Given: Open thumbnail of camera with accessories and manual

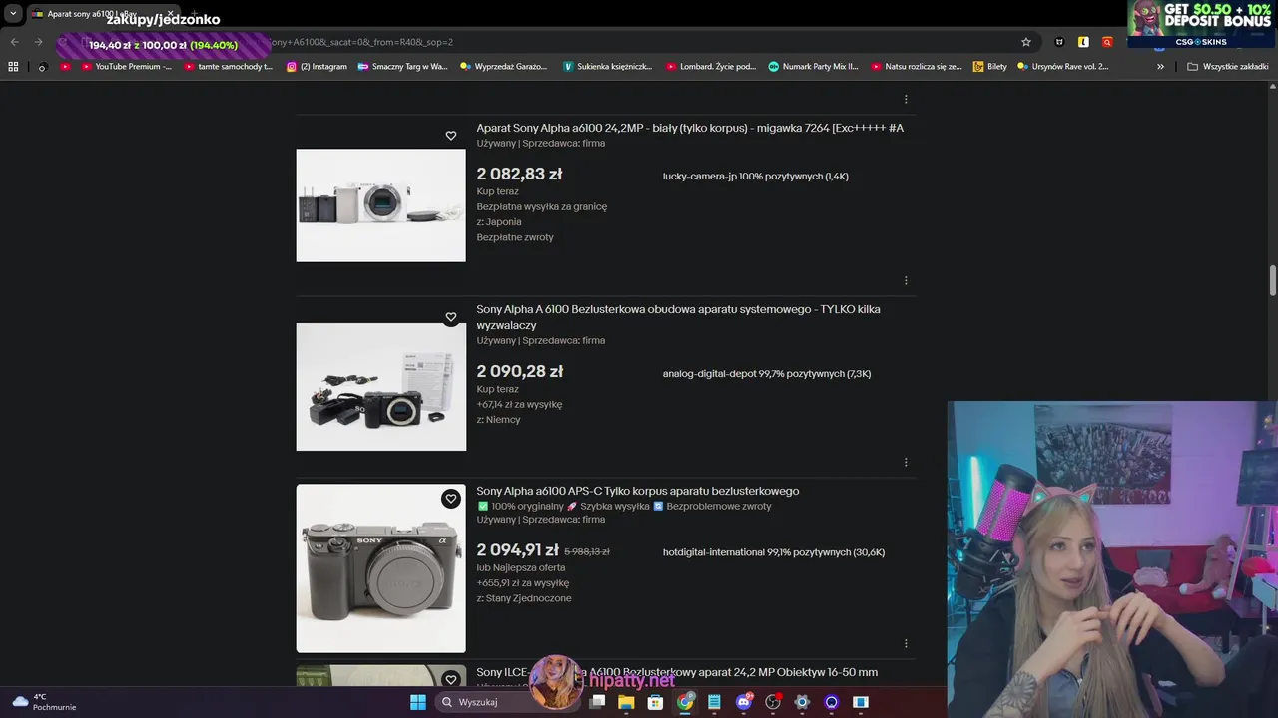Looking at the screenshot, I should point(380,387).
